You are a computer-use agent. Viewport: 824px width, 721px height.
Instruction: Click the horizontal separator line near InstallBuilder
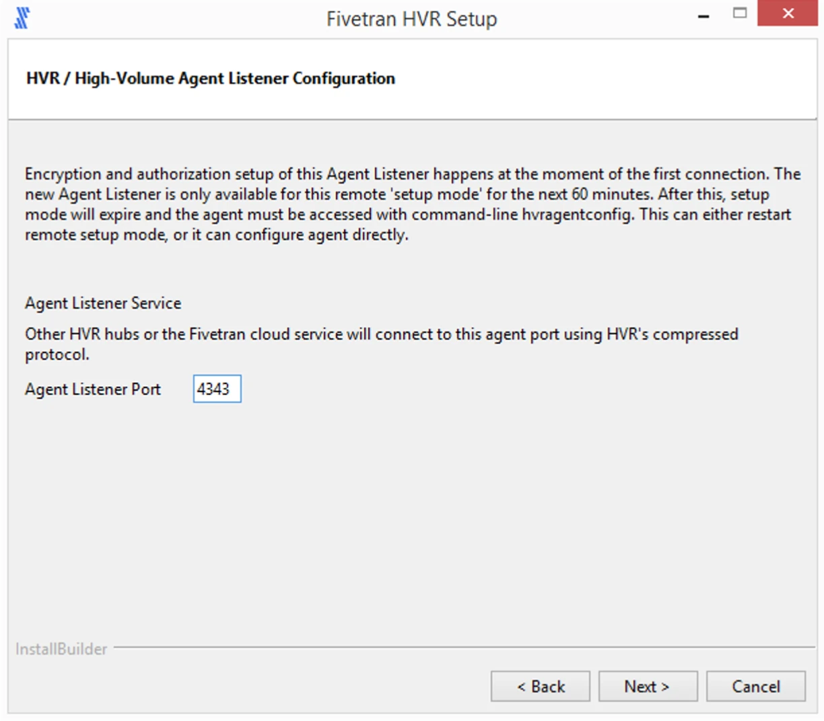pos(444,648)
